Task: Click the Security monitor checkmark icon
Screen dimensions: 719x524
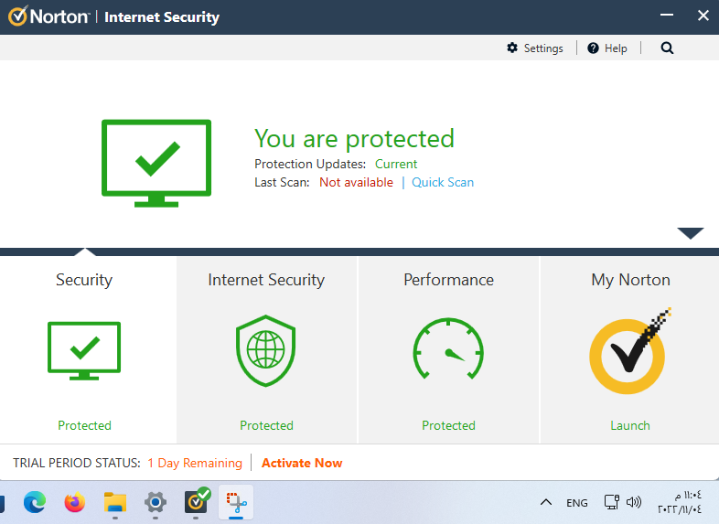Action: click(x=84, y=351)
